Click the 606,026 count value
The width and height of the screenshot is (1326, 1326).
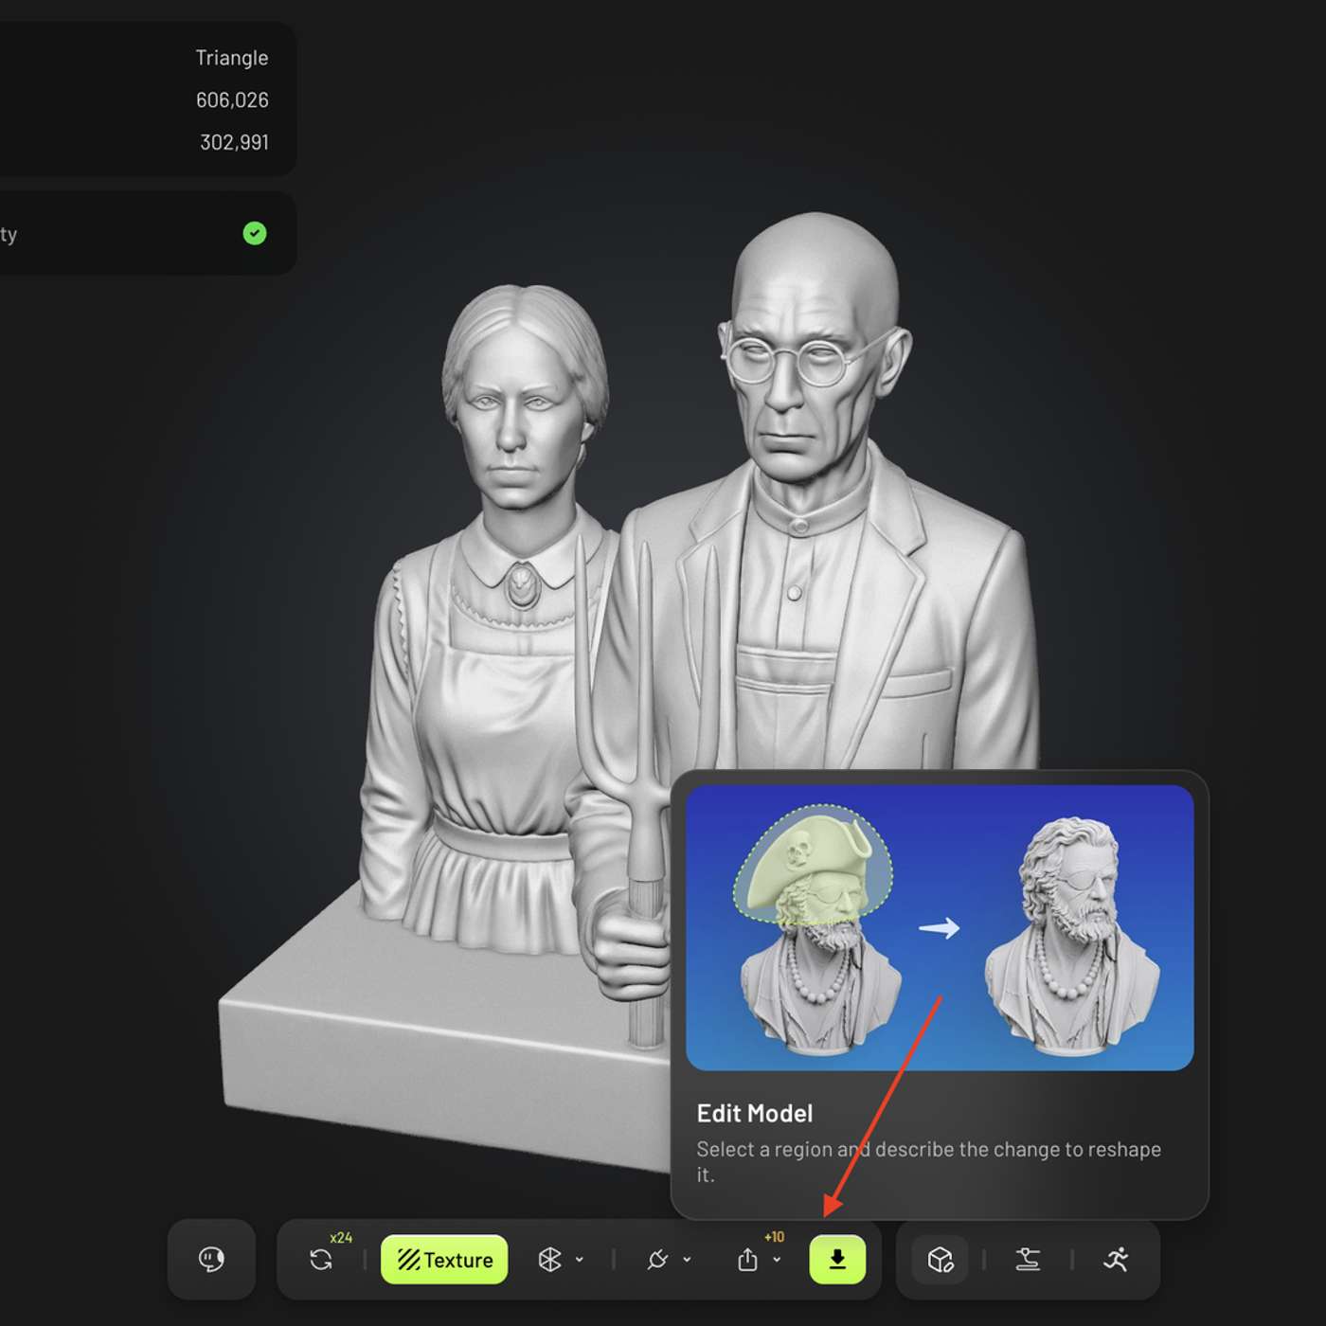coord(232,99)
